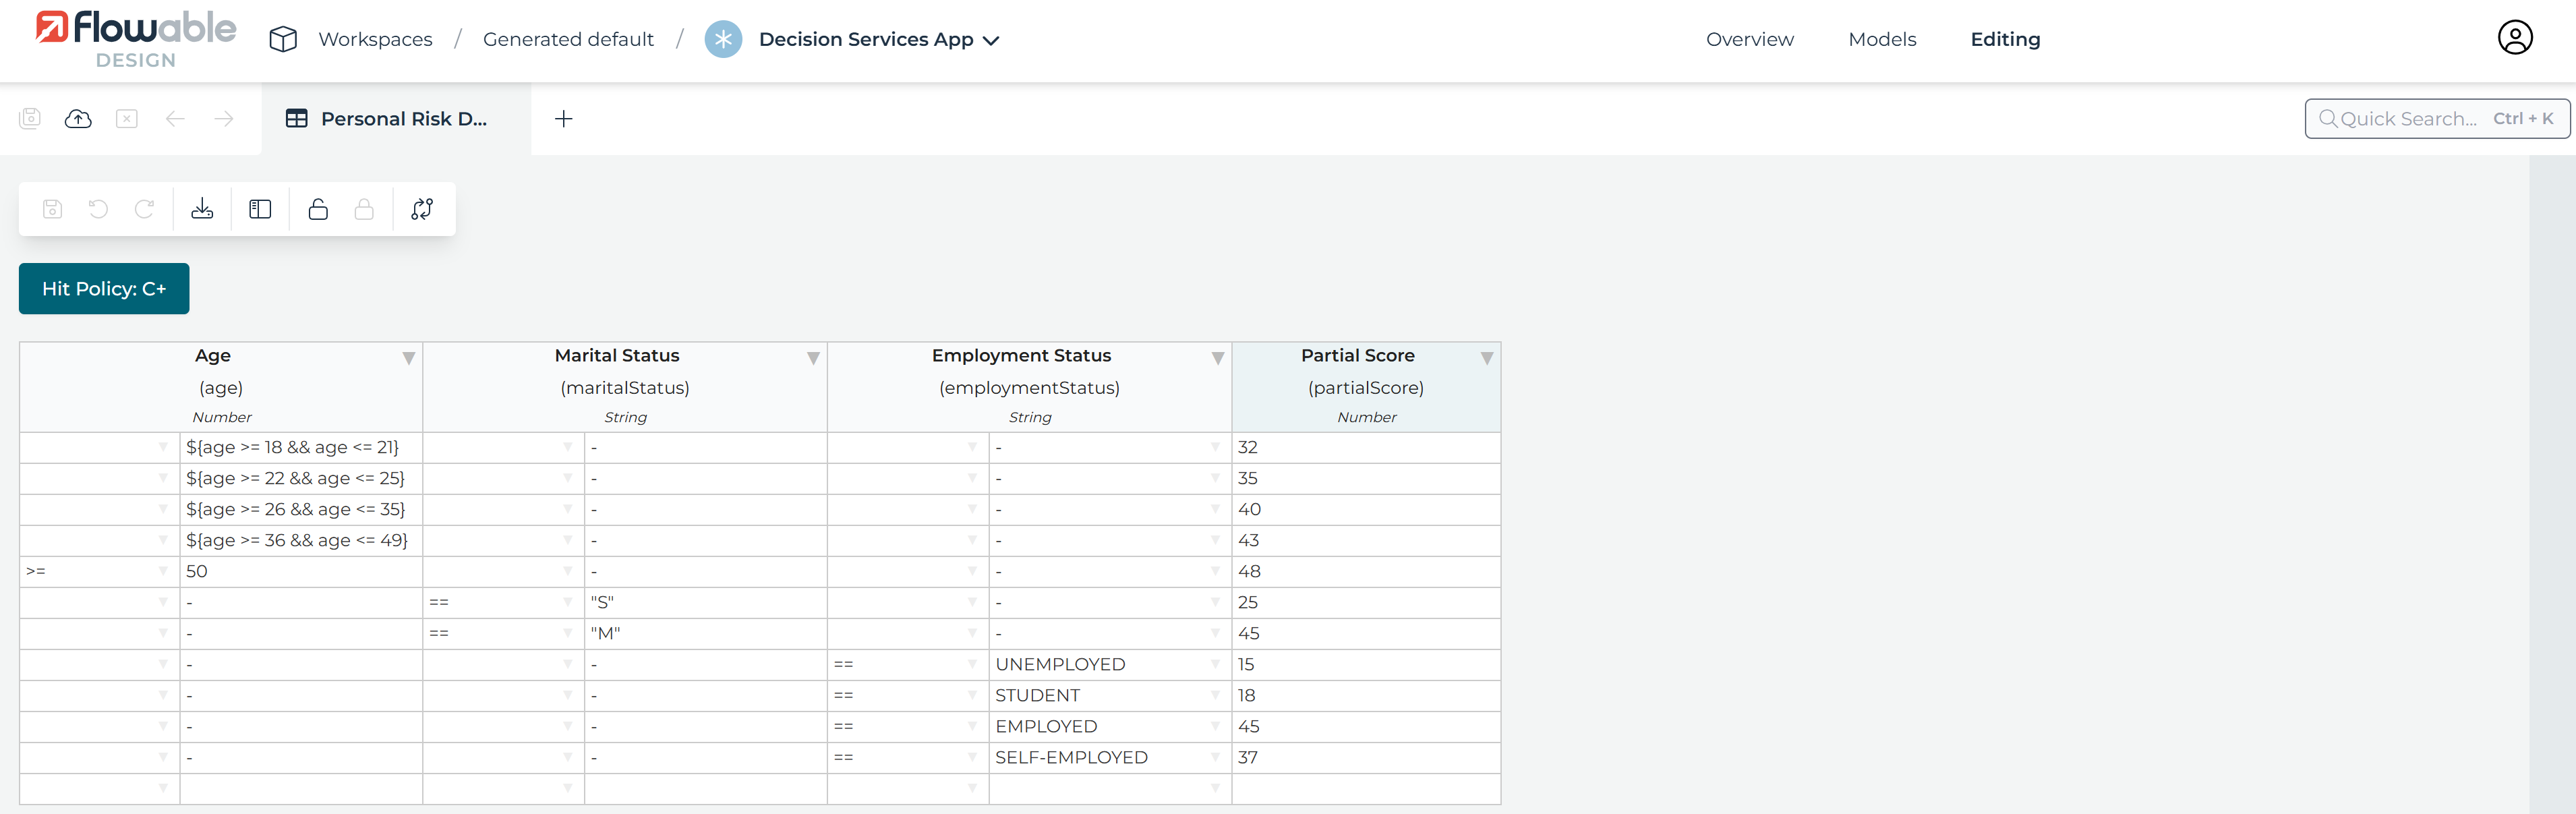Open operator dropdown for the age 50 row
This screenshot has width=2576, height=814.
[x=163, y=571]
